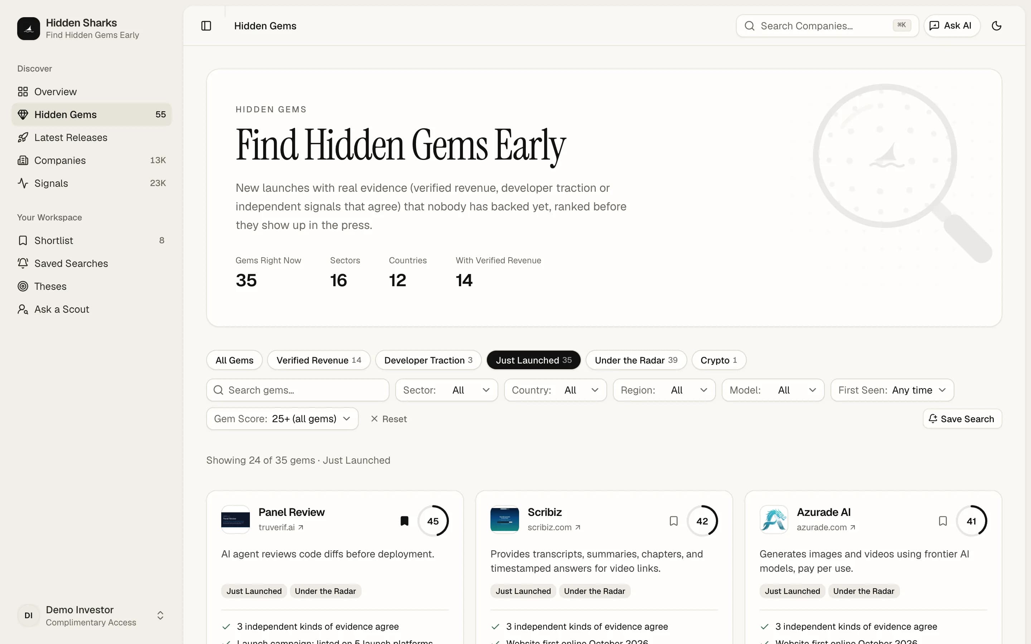Reset all filters
Image resolution: width=1031 pixels, height=644 pixels.
[x=388, y=419]
